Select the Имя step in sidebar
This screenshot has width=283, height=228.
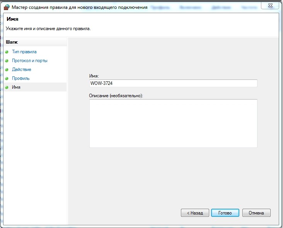pyautogui.click(x=16, y=88)
